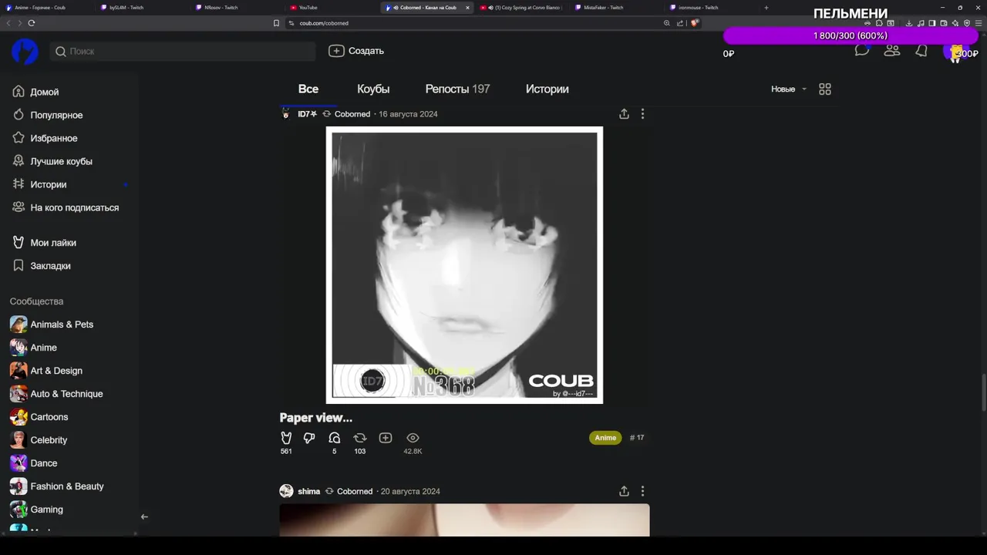987x555 pixels.
Task: Like the Paper view coub
Action: pos(286,438)
